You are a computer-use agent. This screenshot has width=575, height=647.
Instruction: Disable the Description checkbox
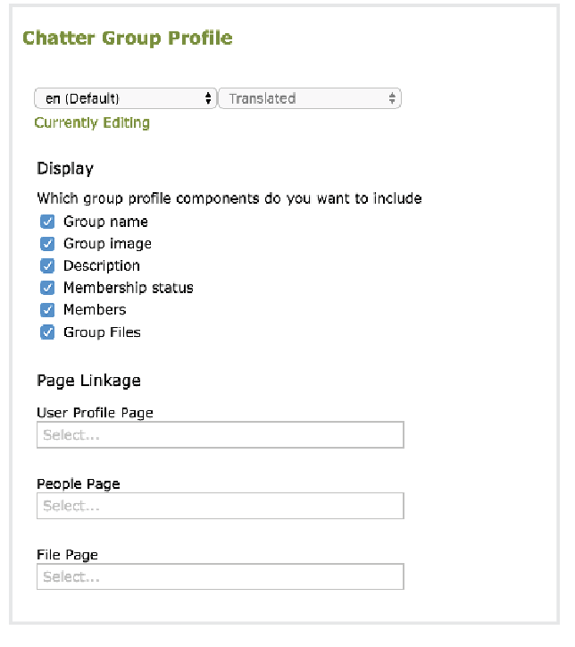(x=48, y=265)
